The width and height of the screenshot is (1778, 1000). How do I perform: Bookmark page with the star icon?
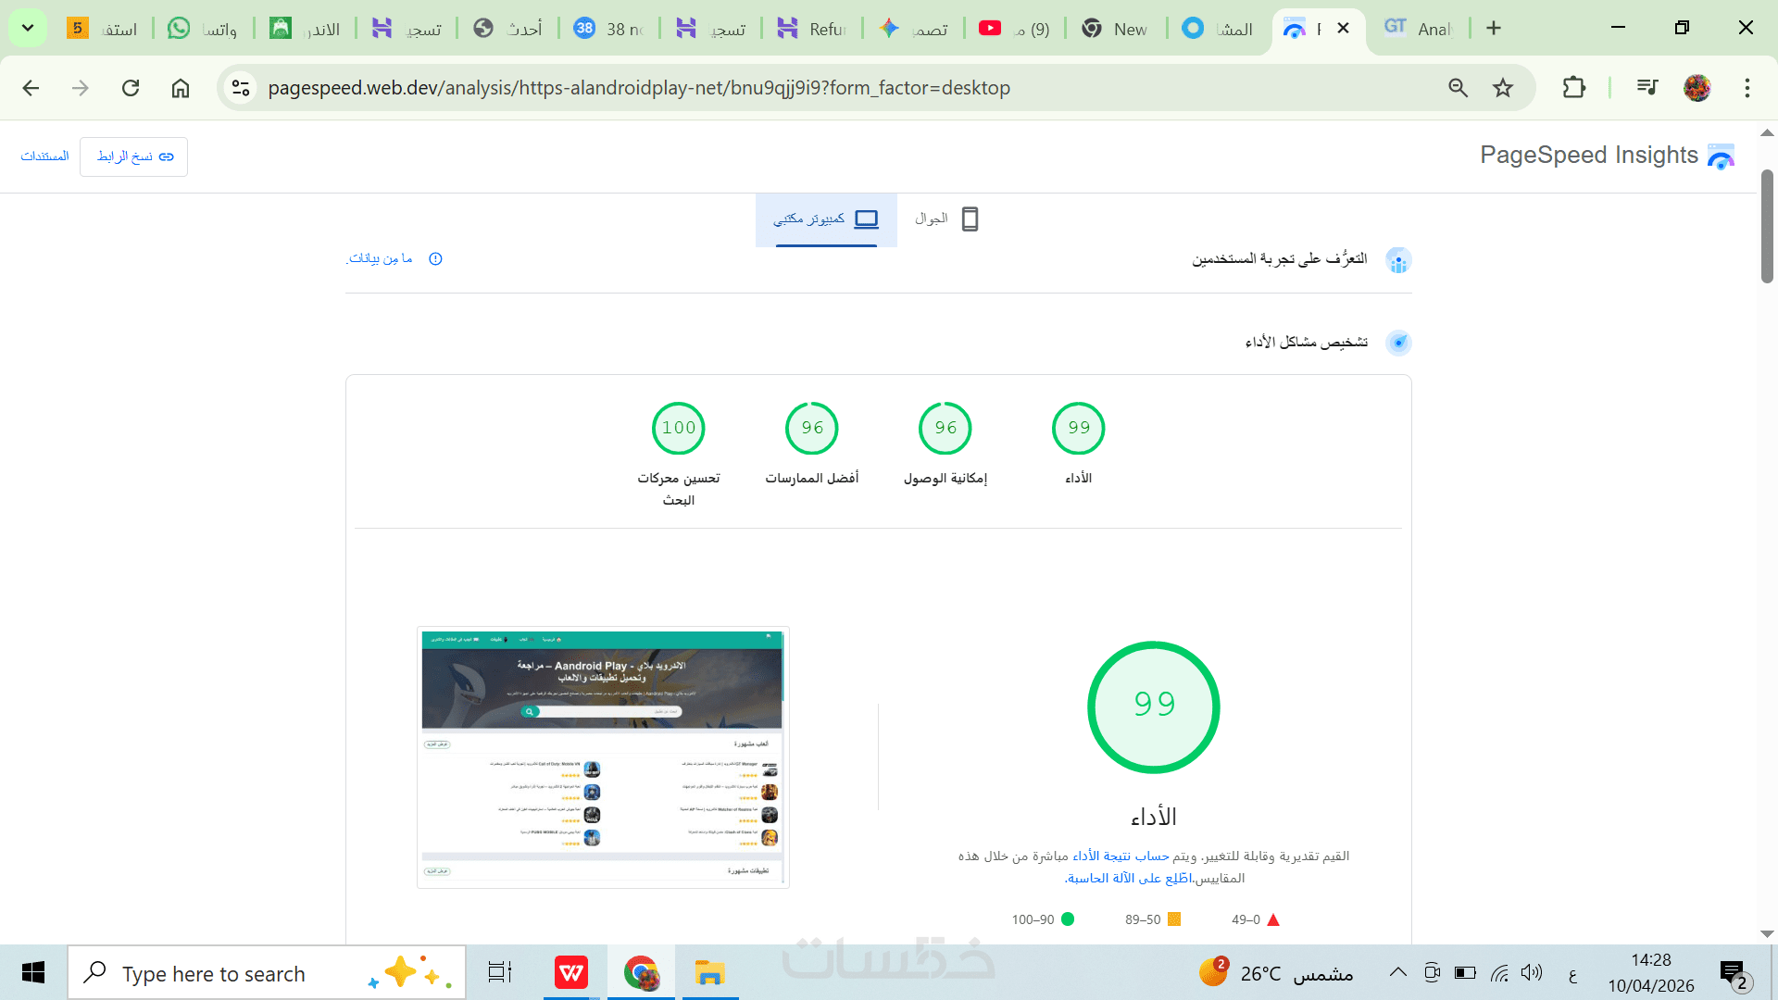coord(1502,88)
